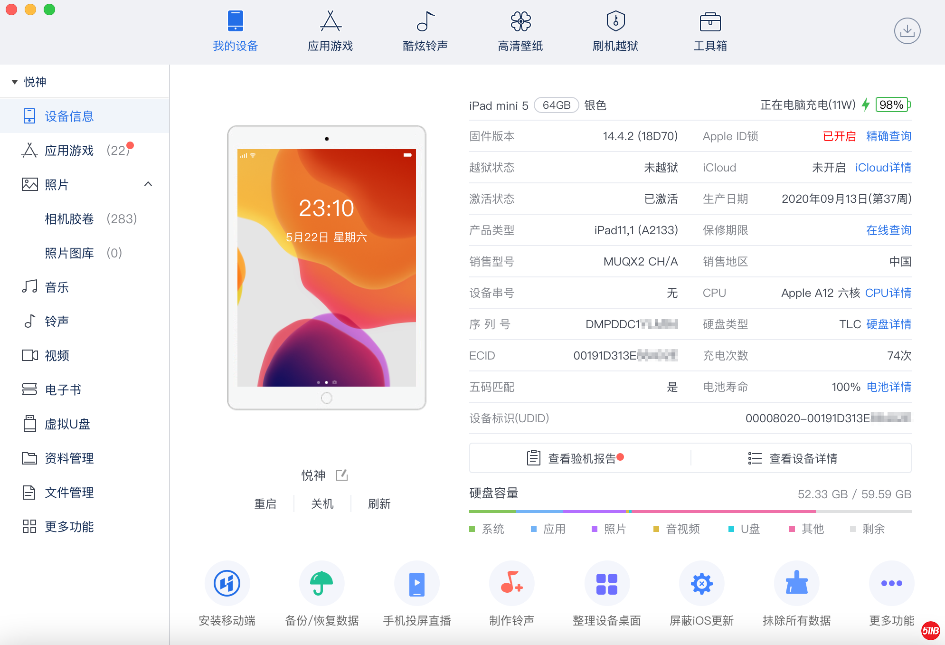945x645 pixels.
Task: Click the edit device name icon
Action: 342,475
